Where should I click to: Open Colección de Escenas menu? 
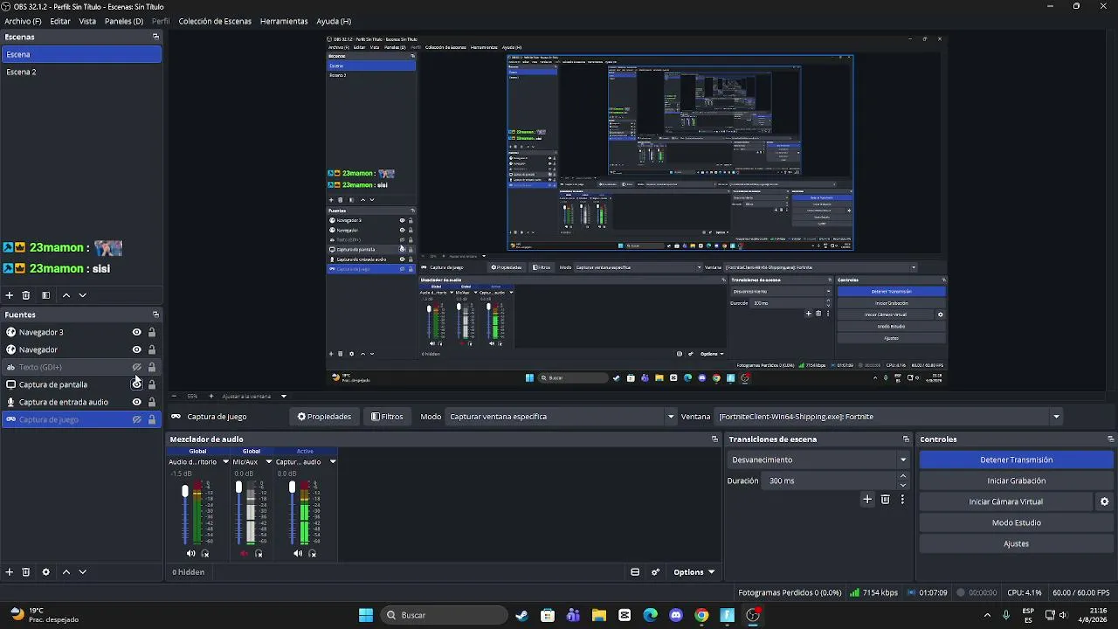215,21
